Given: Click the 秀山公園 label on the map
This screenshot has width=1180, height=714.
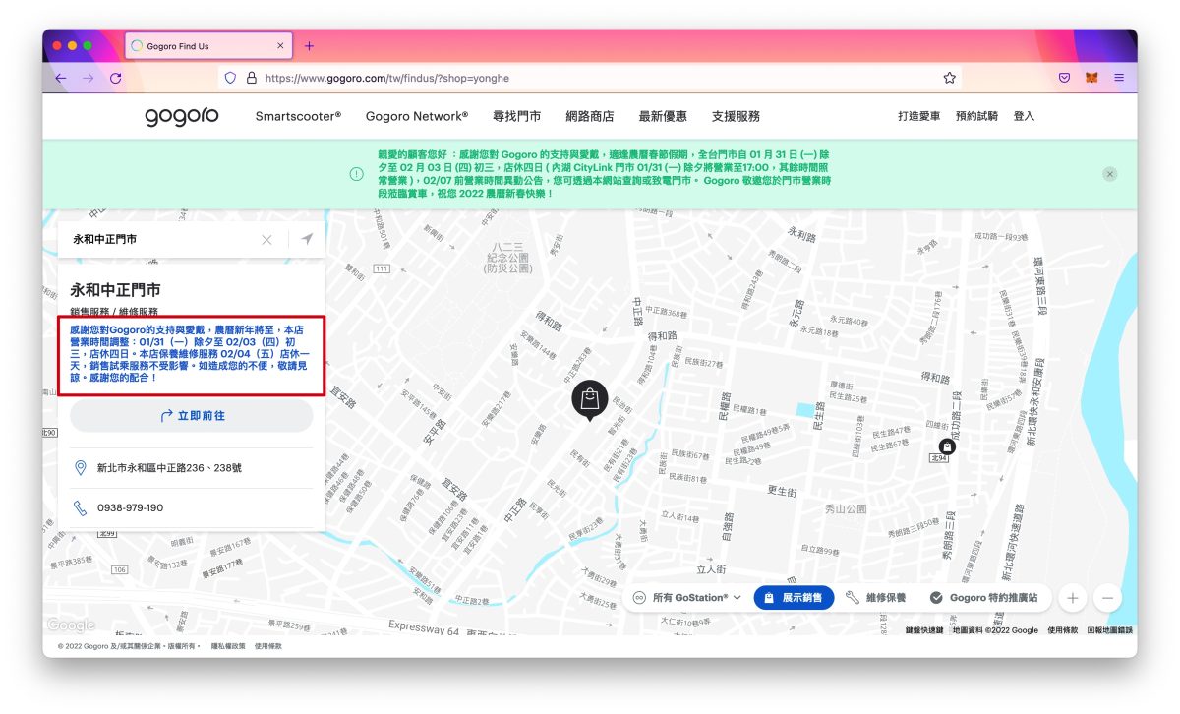Looking at the screenshot, I should pyautogui.click(x=846, y=509).
